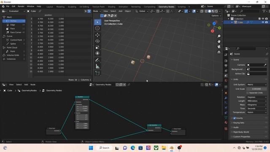The height and width of the screenshot is (152, 270).
Task: Click the Join Geometry node header
Action: pyautogui.click(x=154, y=125)
